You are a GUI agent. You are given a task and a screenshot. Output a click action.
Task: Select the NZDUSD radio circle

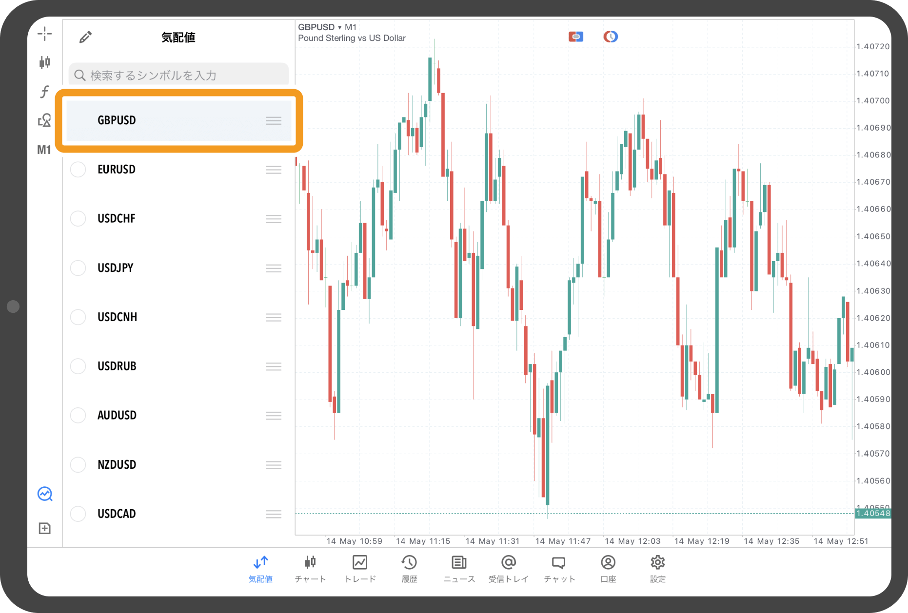click(78, 464)
